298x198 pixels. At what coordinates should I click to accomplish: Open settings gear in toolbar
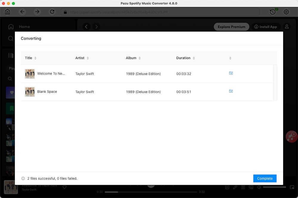tap(286, 12)
